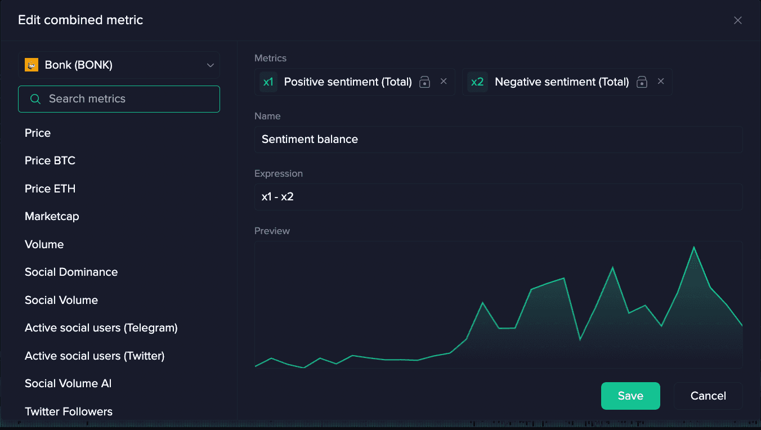The image size is (761, 430).
Task: Select Active social users (Telegram)
Action: 101,328
